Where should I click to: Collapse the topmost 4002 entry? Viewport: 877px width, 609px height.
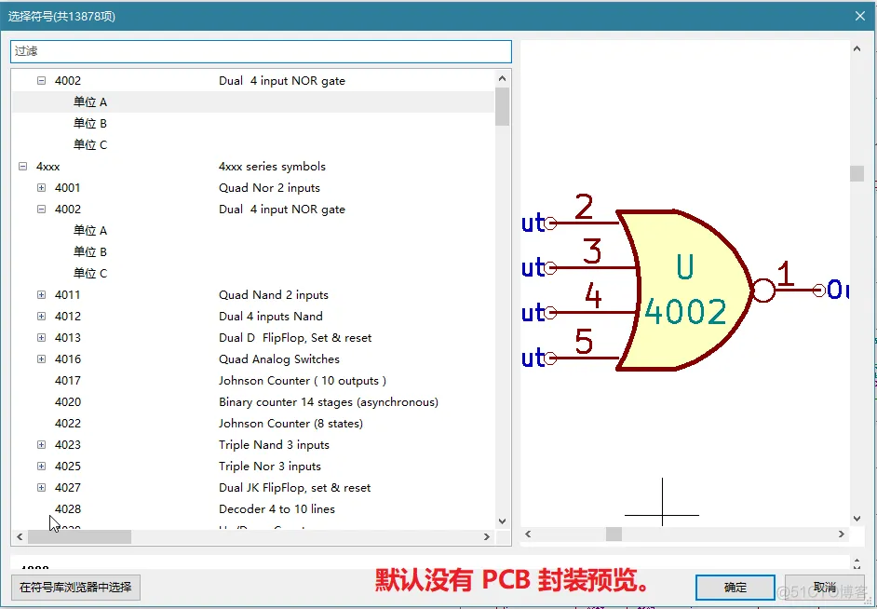tap(41, 80)
